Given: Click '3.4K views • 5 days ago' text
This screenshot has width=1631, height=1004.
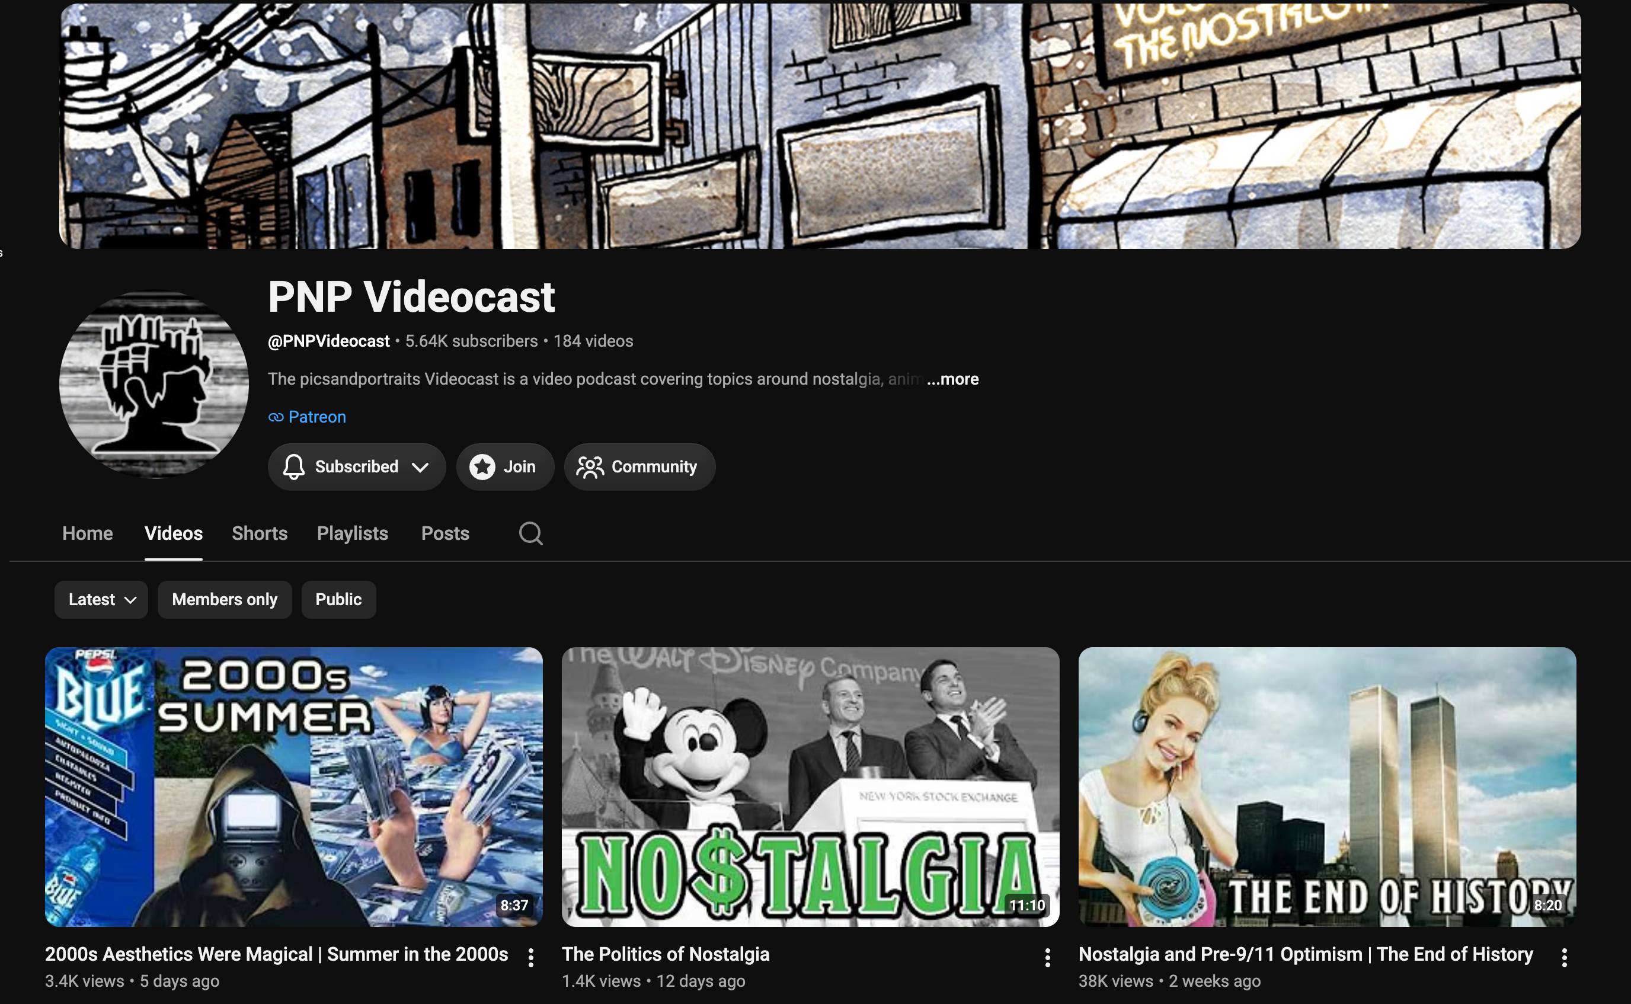Looking at the screenshot, I should (x=132, y=981).
